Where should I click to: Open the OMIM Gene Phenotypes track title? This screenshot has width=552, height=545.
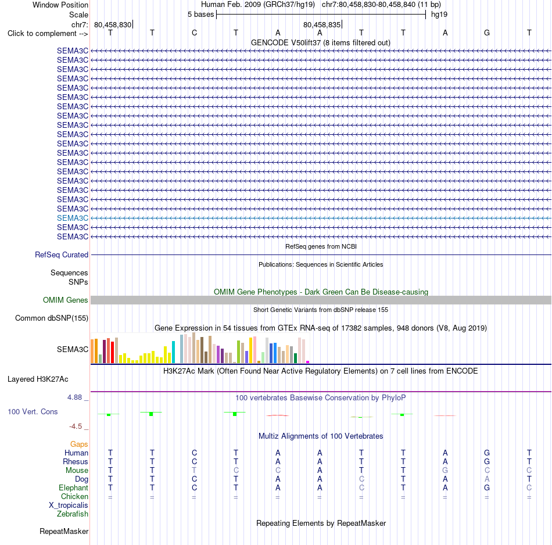321,292
